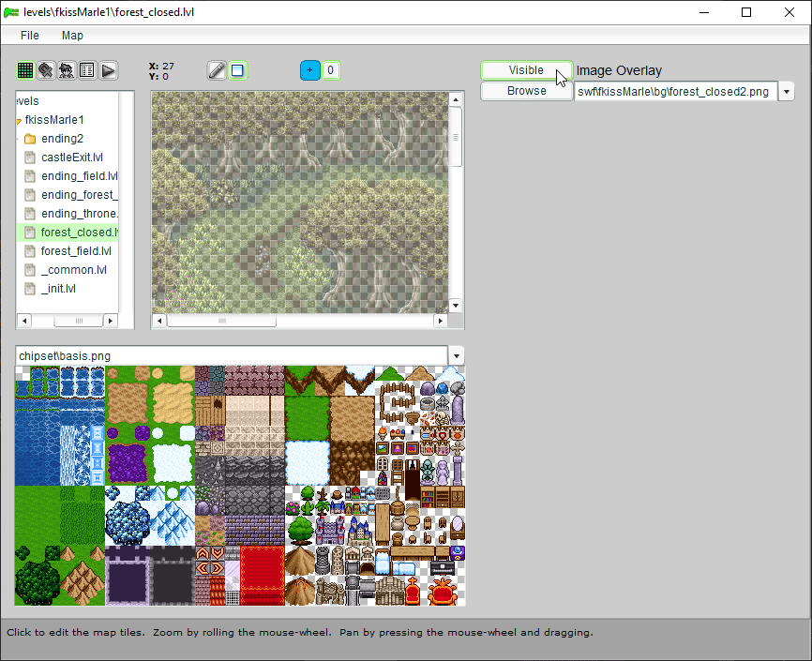Click the blue plus layer button
This screenshot has width=812, height=661.
[309, 69]
